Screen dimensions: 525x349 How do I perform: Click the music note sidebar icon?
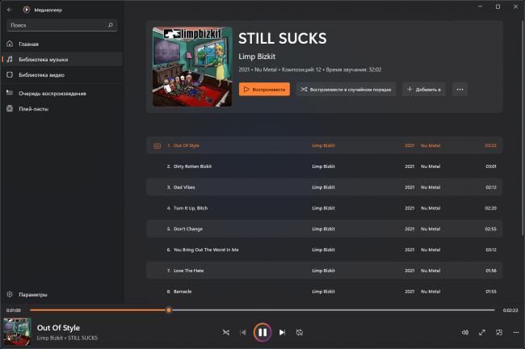(x=10, y=59)
